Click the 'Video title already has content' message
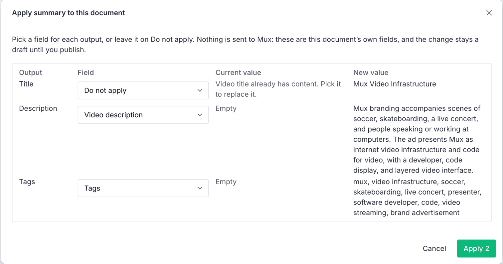503x264 pixels. tap(278, 89)
